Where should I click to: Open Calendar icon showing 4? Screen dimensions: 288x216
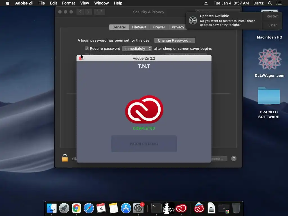[101, 208]
